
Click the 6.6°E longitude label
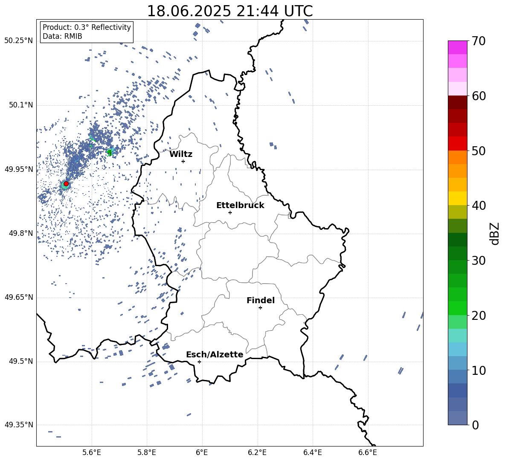click(368, 452)
